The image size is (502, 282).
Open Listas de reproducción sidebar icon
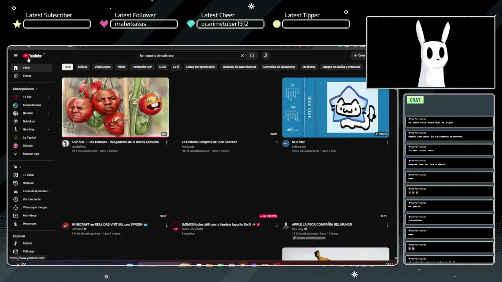pos(16,191)
